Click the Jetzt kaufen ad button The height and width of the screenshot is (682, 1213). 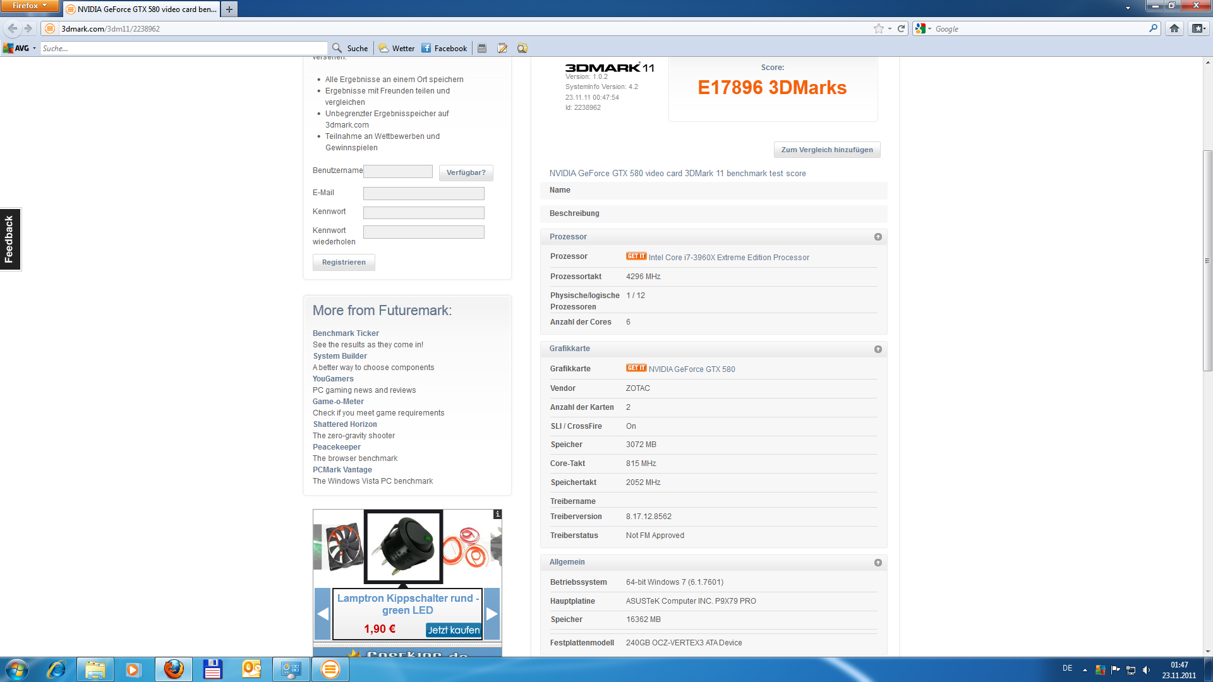pos(454,630)
